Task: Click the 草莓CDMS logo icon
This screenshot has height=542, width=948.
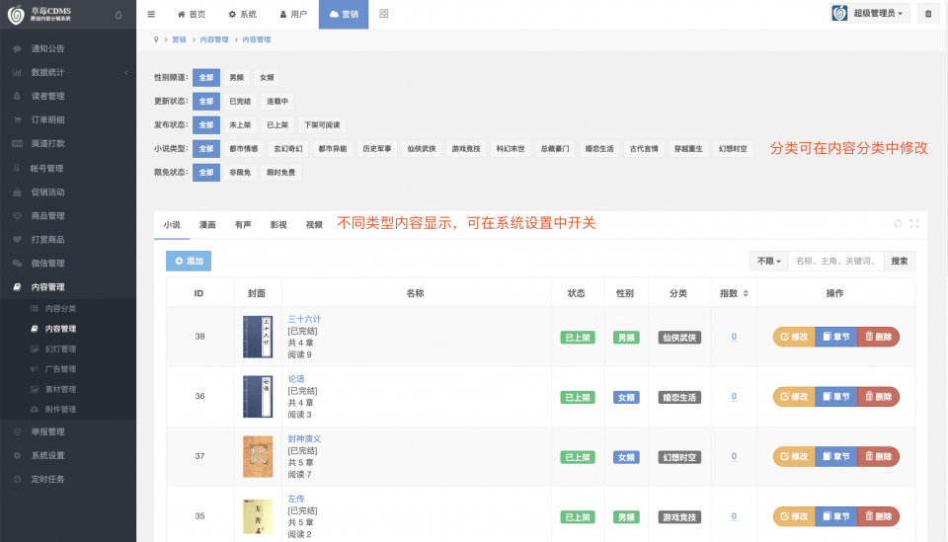Action: pos(16,14)
